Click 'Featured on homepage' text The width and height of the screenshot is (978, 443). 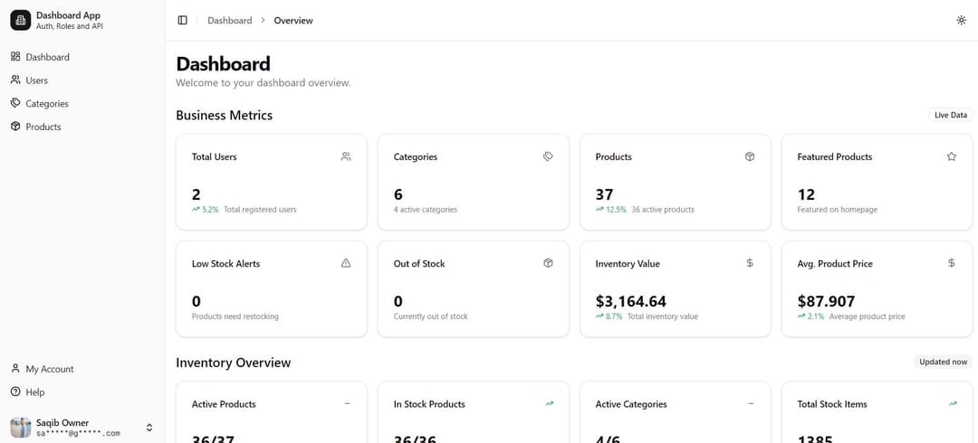click(837, 210)
